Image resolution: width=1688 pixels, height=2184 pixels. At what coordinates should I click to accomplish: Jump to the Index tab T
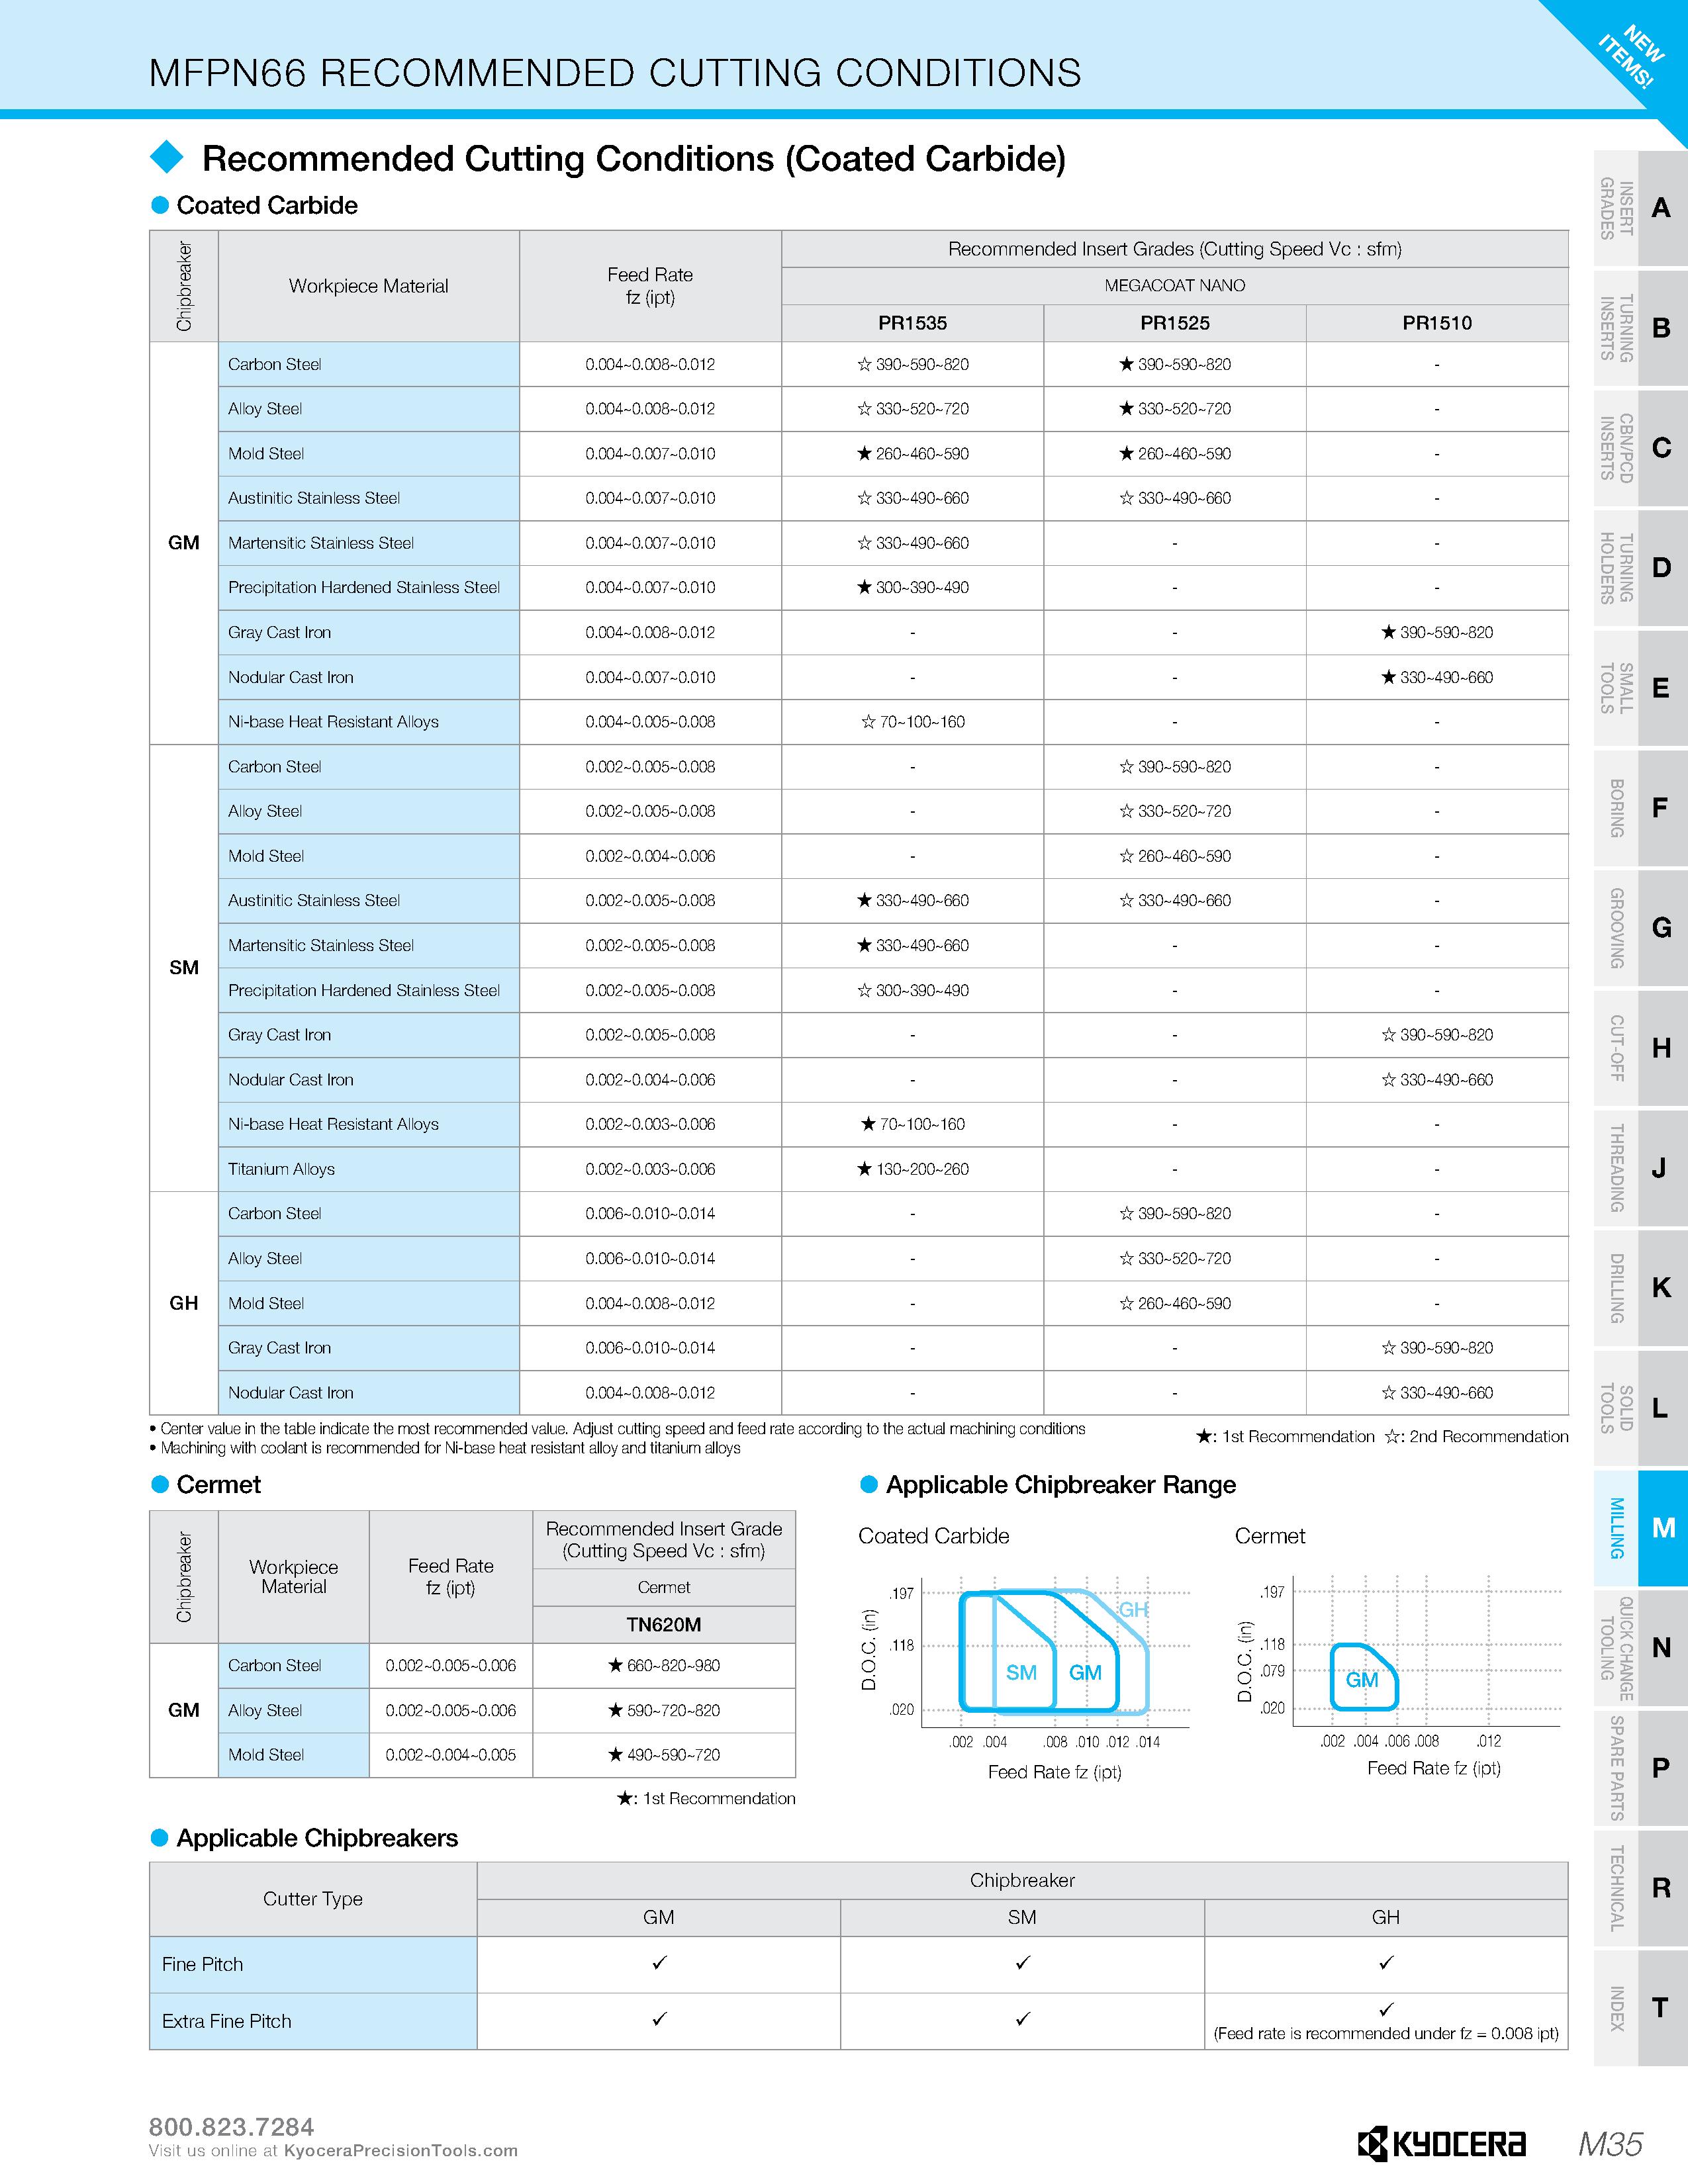(x=1640, y=2008)
